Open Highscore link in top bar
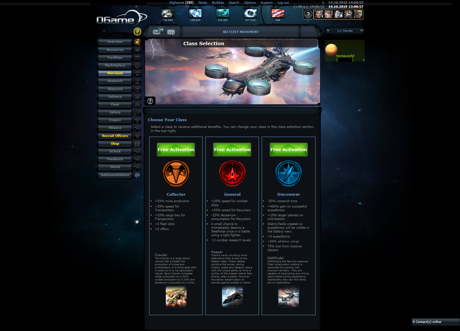This screenshot has width=460, height=331. 181,2
